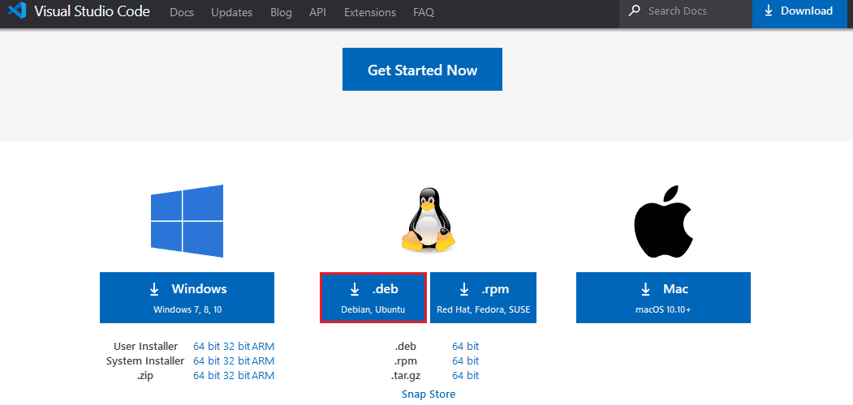Go to the Blog page

tap(281, 12)
